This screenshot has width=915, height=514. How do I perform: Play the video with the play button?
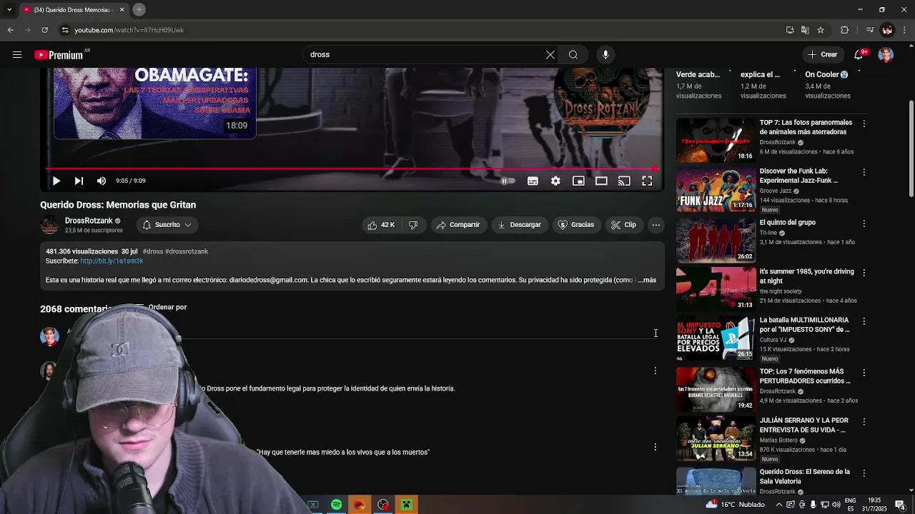(x=56, y=181)
